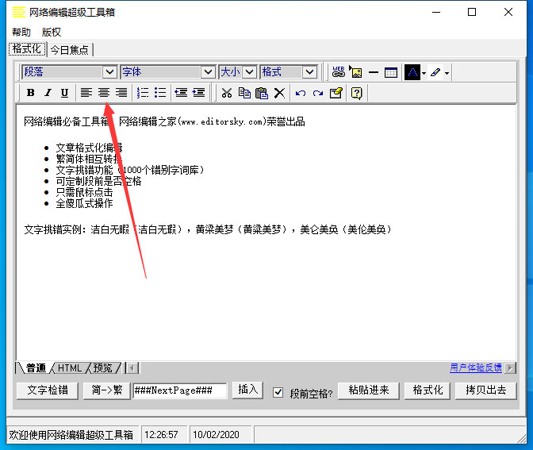Insert a WEB hyperlink
The height and width of the screenshot is (450, 533).
338,72
